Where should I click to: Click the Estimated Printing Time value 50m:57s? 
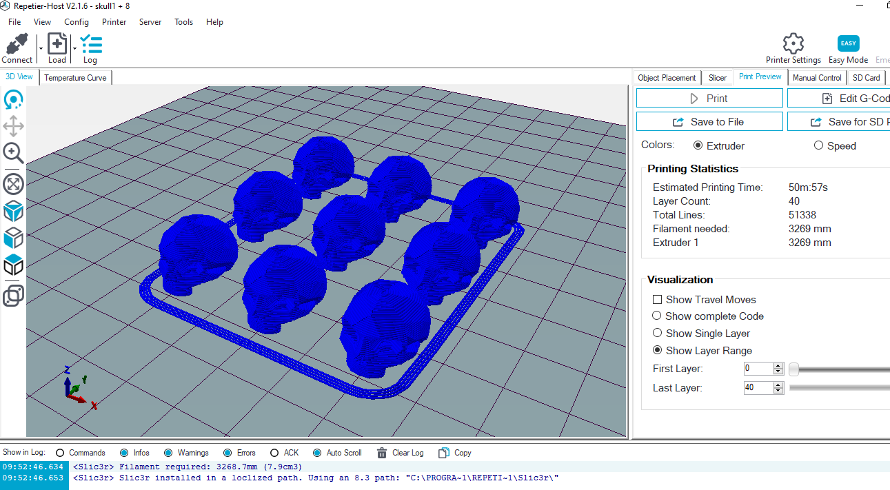[808, 187]
